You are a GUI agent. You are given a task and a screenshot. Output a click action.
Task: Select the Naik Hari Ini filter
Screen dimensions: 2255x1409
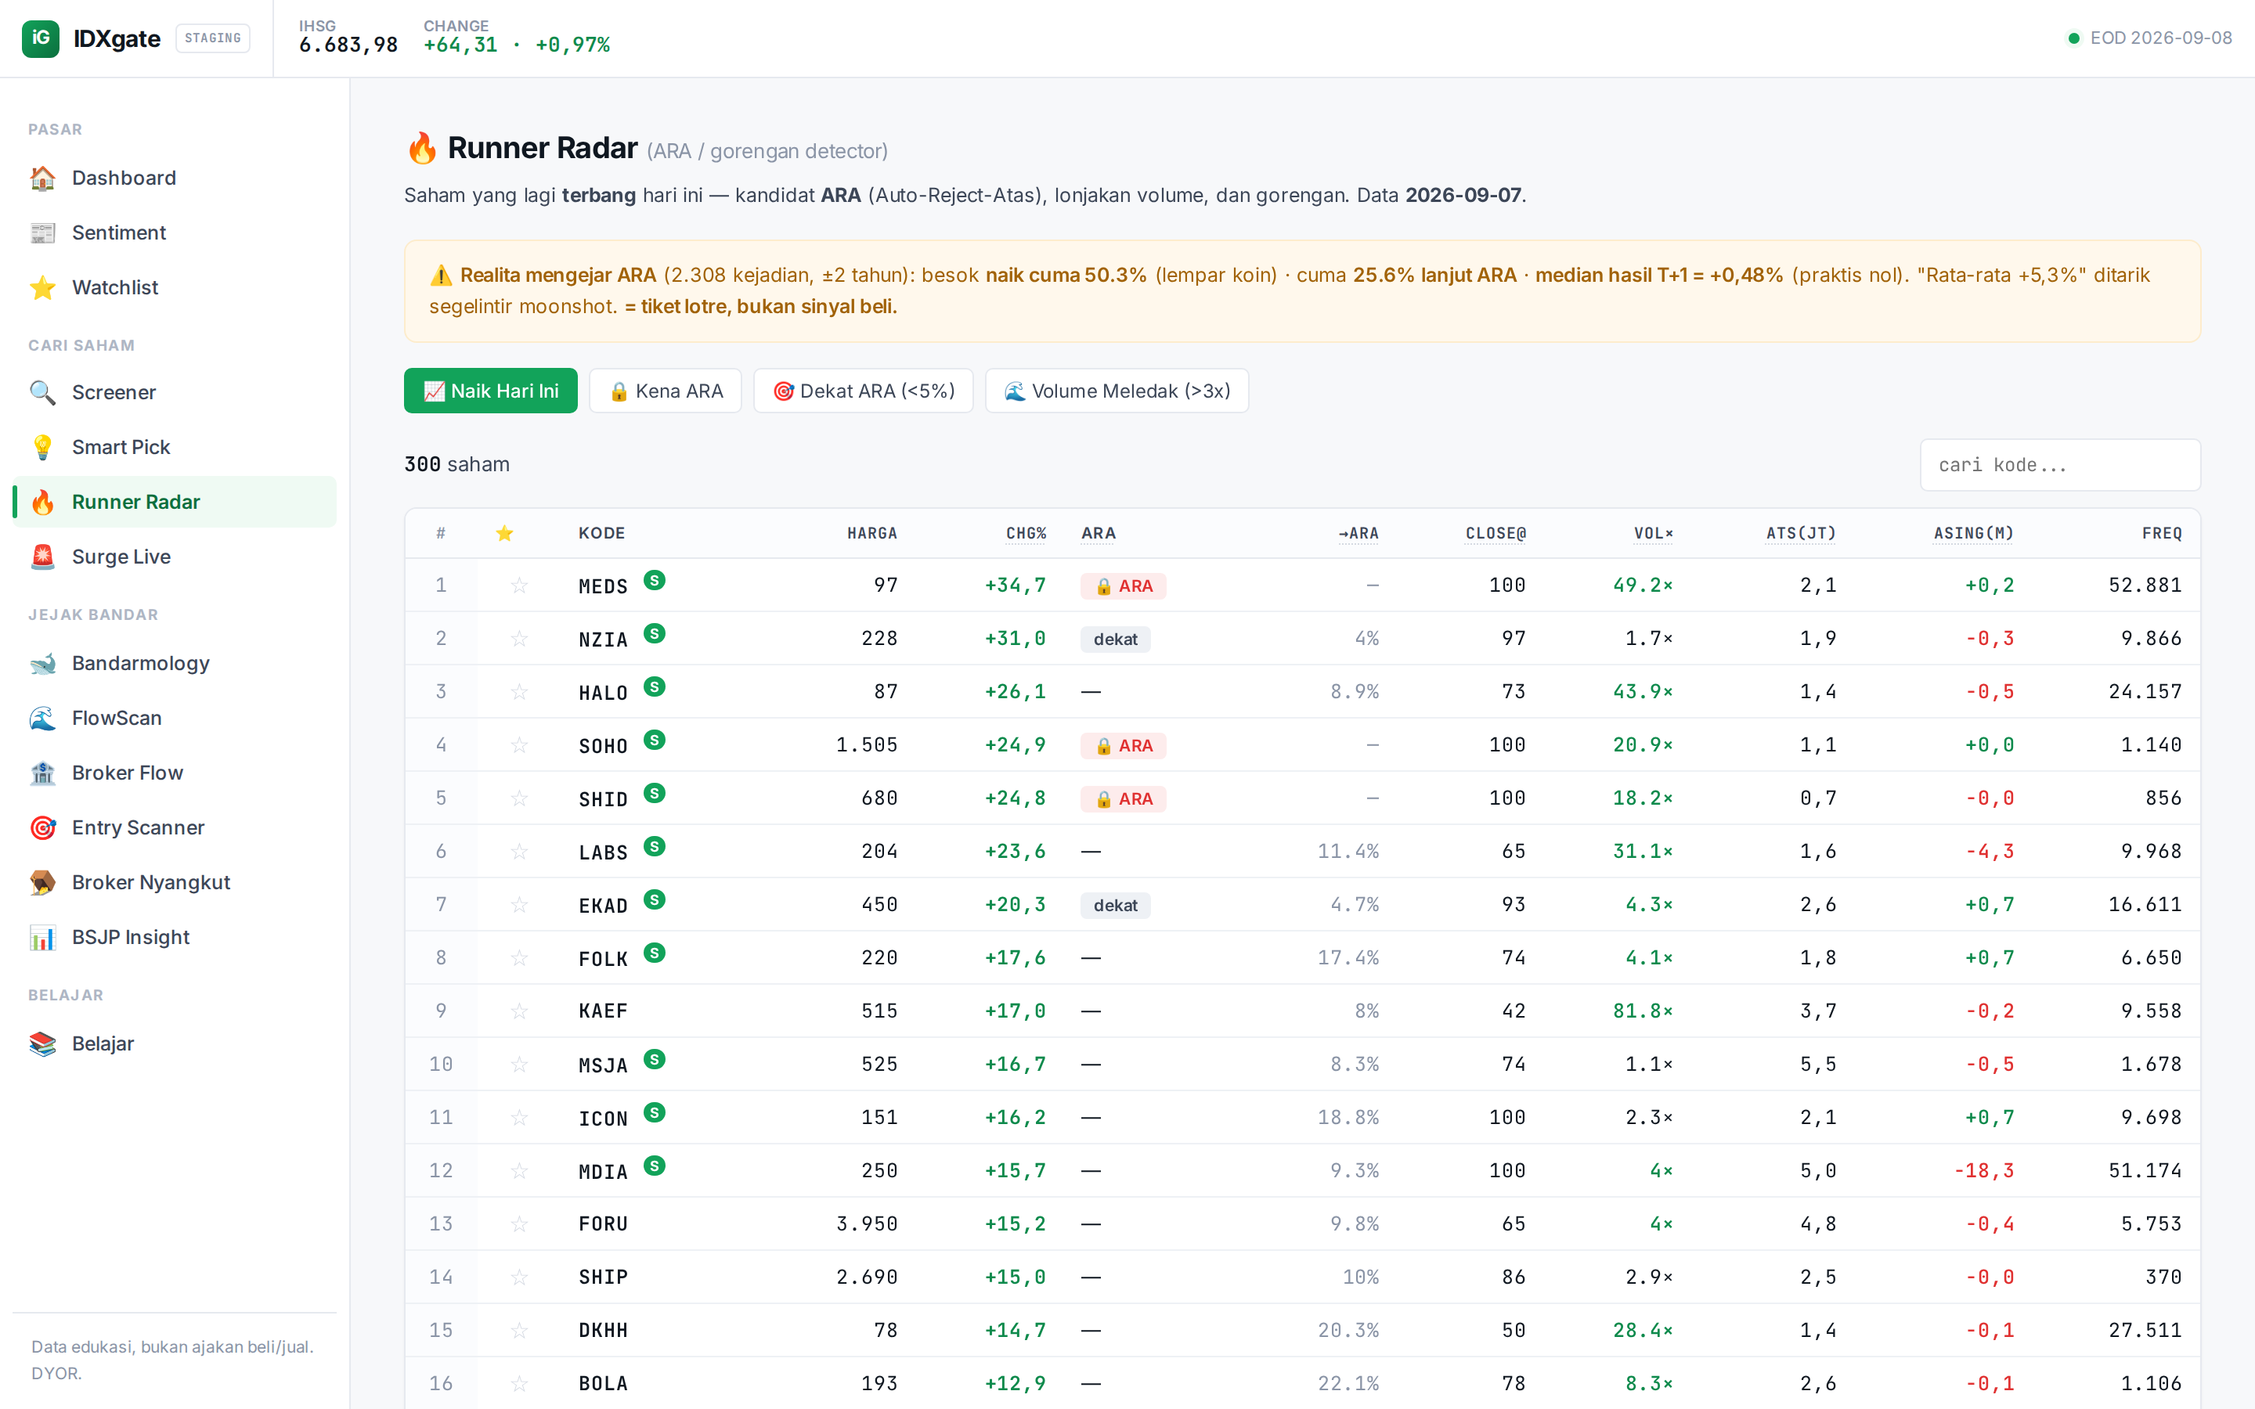click(490, 391)
